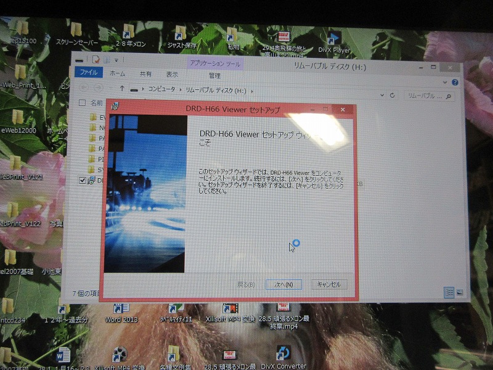Image resolution: width=493 pixels, height=370 pixels.
Task: Select the NO folder in the file list
Action: [x=97, y=128]
